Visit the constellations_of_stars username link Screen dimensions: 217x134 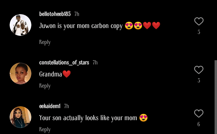64,62
